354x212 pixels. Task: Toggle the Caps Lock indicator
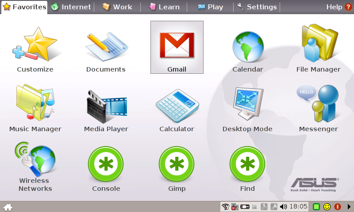point(274,207)
